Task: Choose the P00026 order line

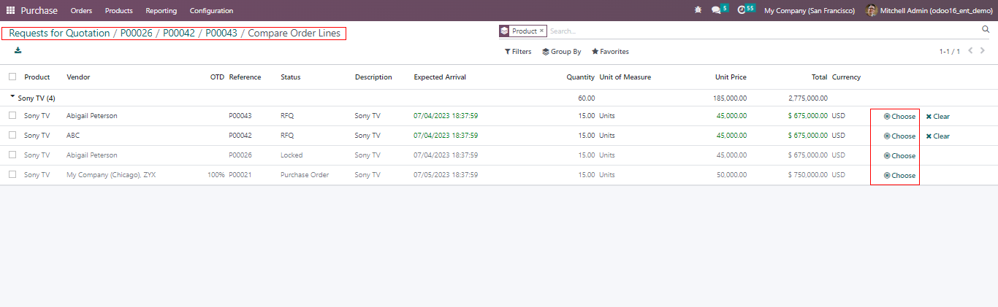Action: pos(899,155)
